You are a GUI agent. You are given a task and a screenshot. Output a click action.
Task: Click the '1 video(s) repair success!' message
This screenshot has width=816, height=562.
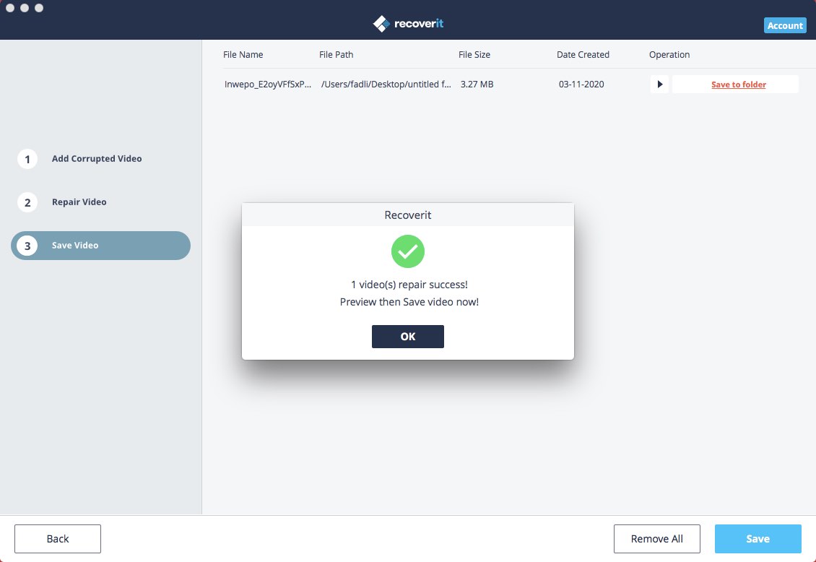pyautogui.click(x=409, y=285)
